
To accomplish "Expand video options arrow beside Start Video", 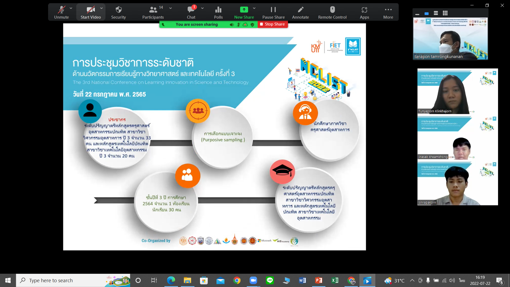I will (x=101, y=8).
